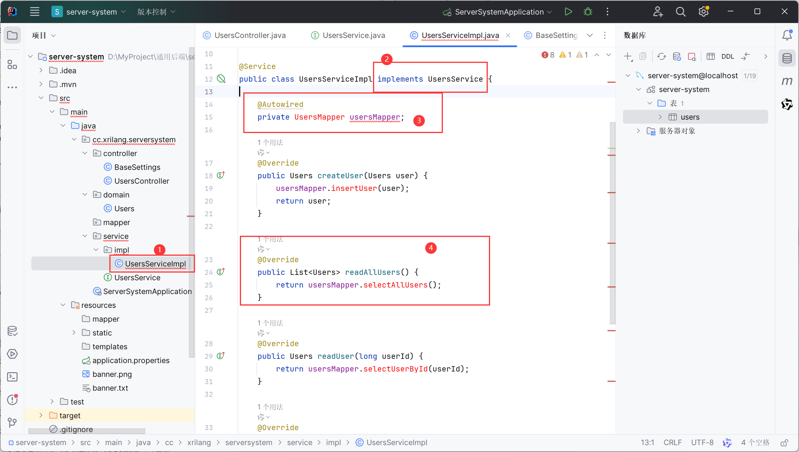Viewport: 799px width, 452px height.
Task: Open the Maven tool window icon
Action: click(x=787, y=81)
